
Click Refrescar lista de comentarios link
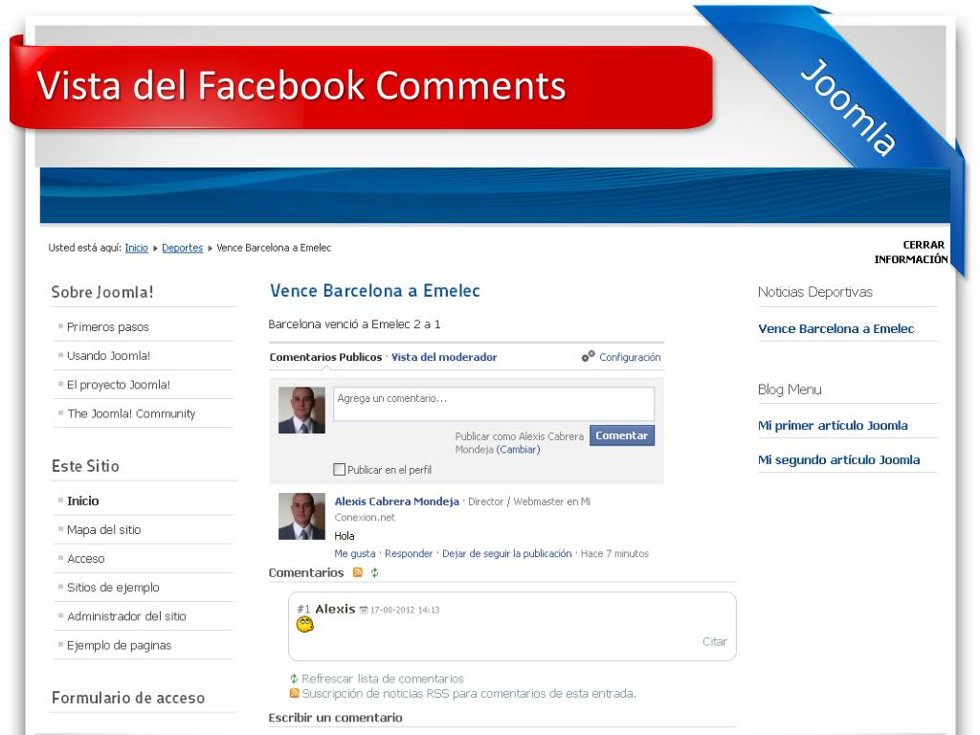383,679
